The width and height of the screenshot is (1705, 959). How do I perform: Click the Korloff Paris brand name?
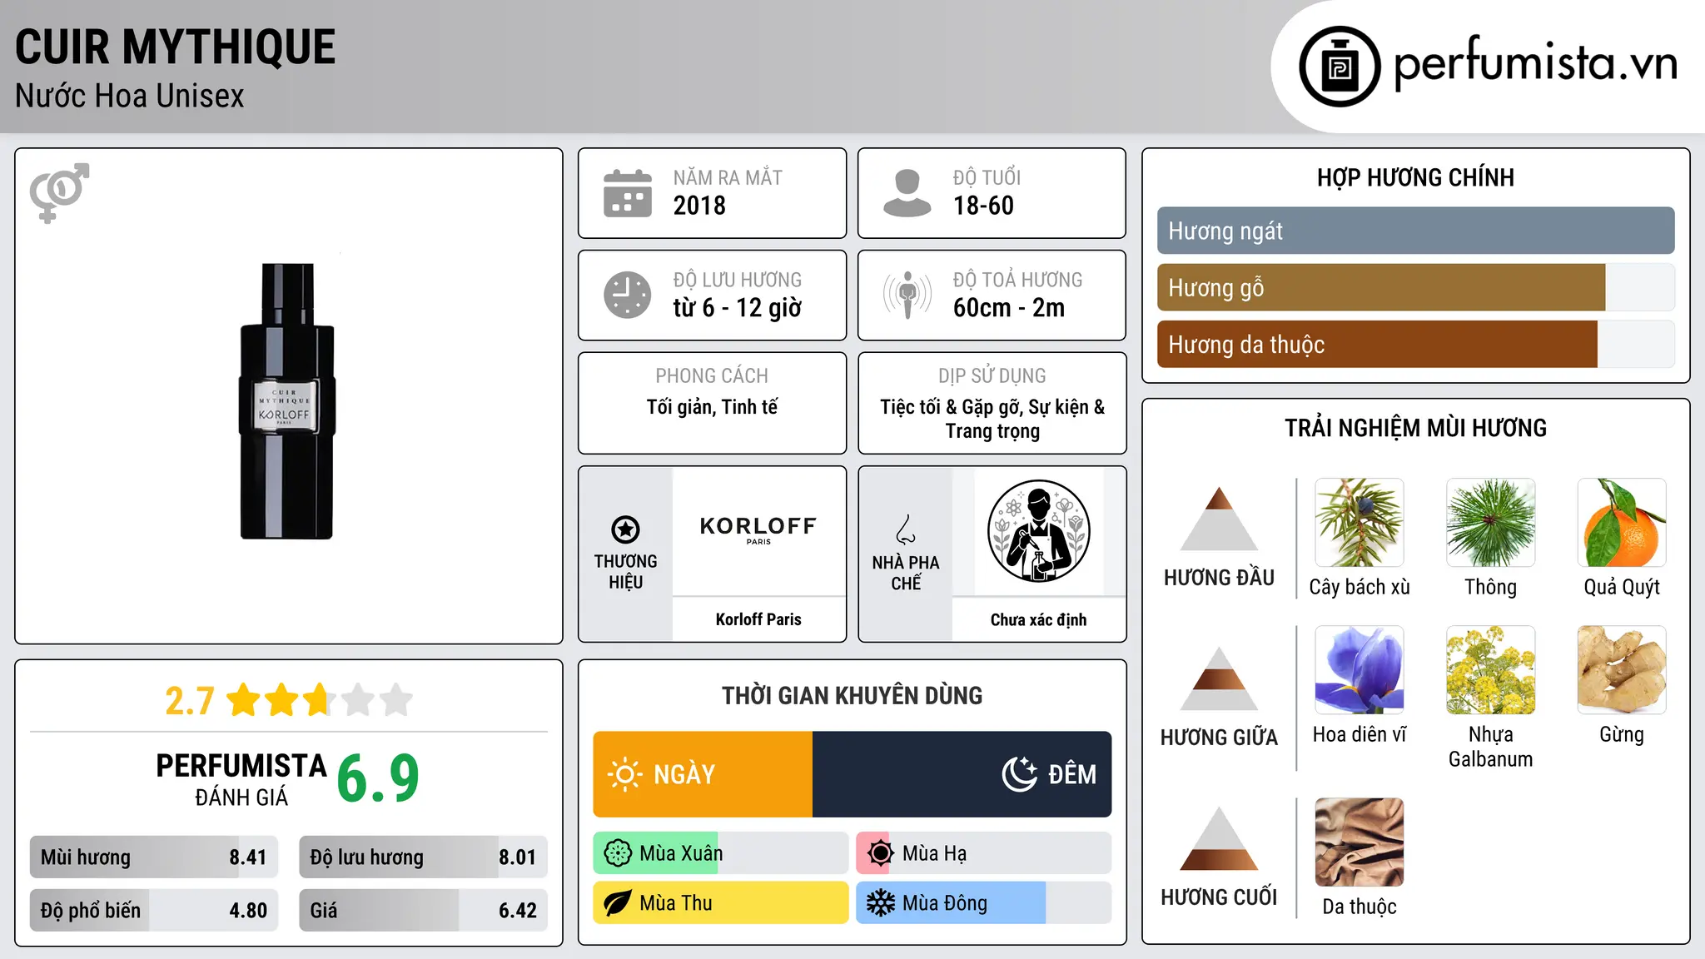point(758,619)
